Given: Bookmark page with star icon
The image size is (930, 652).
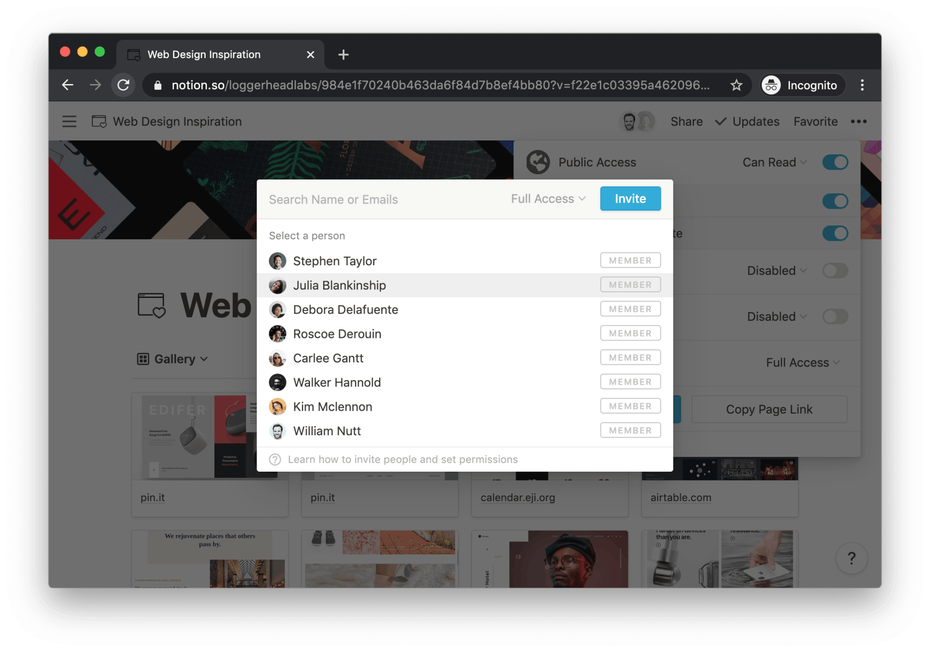Looking at the screenshot, I should [736, 85].
